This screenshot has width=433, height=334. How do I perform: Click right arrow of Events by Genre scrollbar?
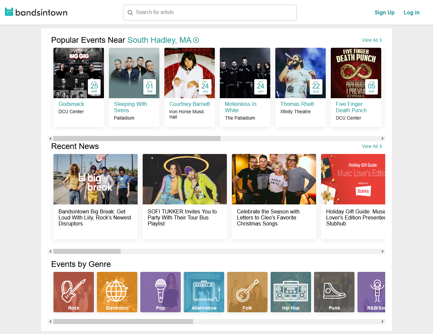(x=383, y=321)
